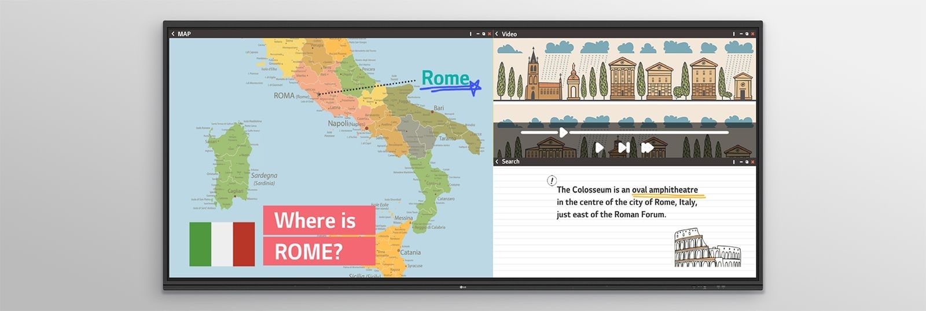Go back using the MAP back arrow

pos(172,34)
